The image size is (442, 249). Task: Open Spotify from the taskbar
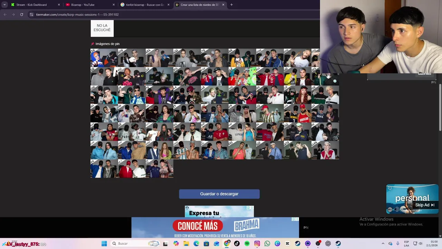tap(247, 244)
